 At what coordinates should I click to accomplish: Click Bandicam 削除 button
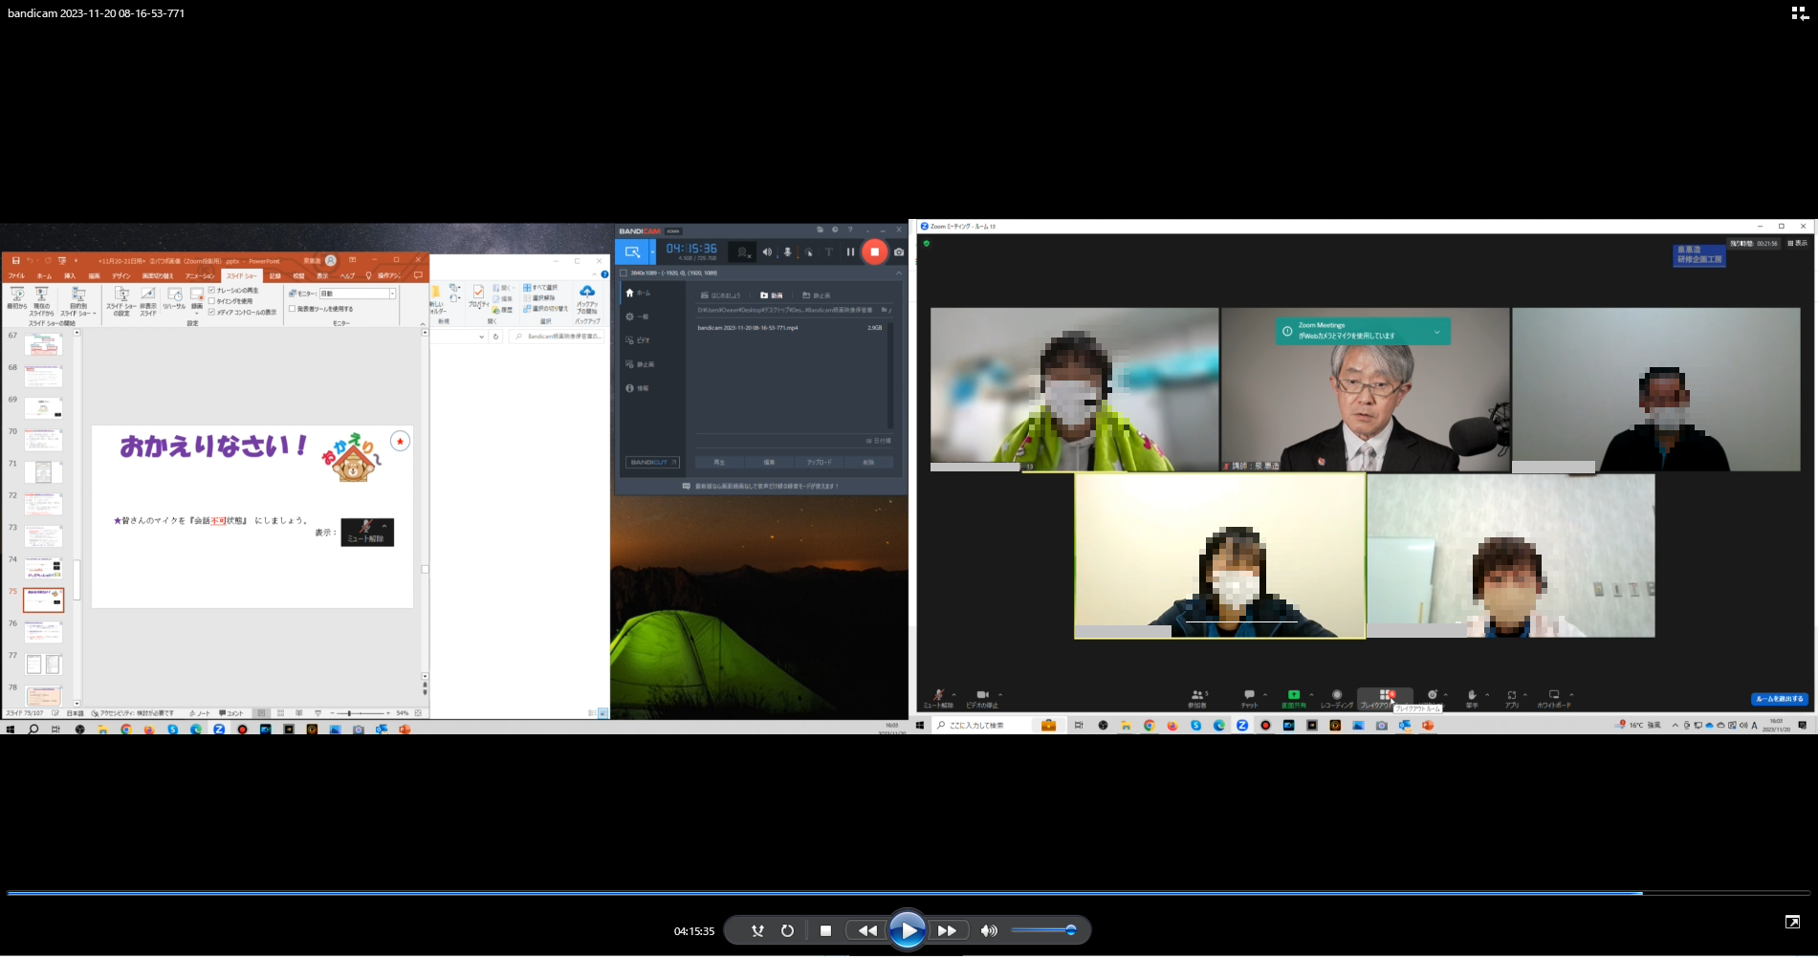tap(868, 462)
